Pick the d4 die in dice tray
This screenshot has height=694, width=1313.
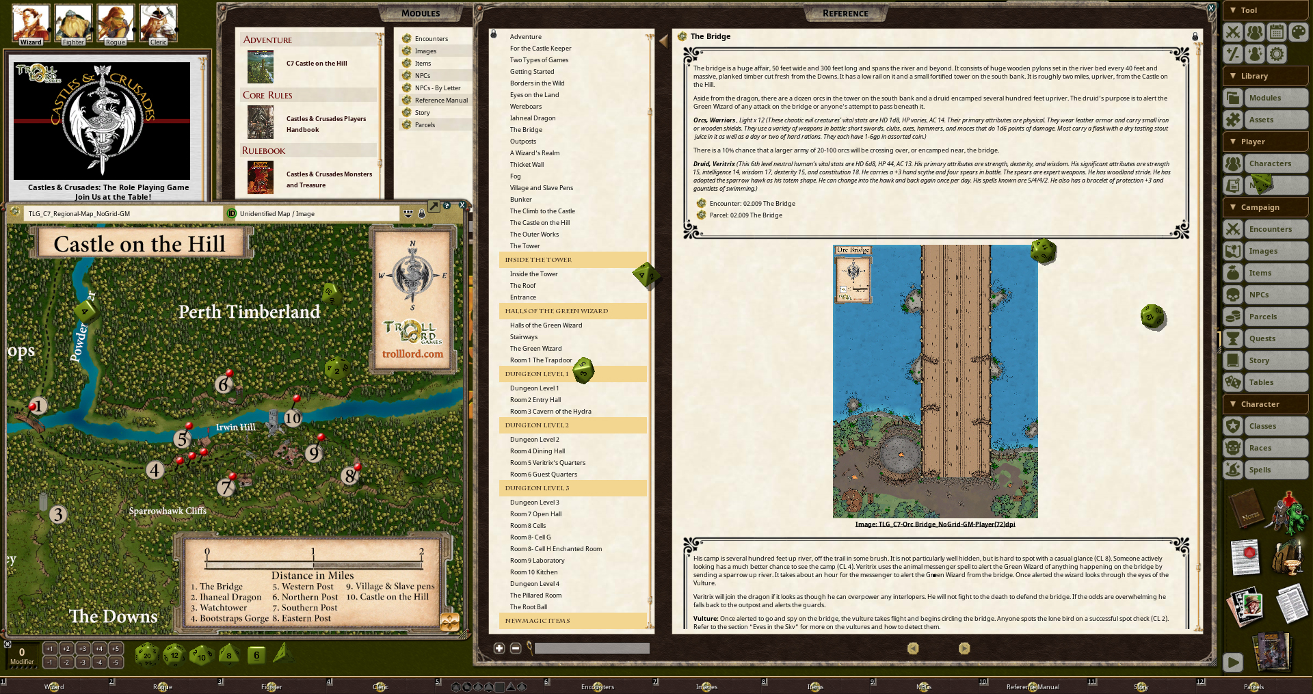click(x=282, y=654)
